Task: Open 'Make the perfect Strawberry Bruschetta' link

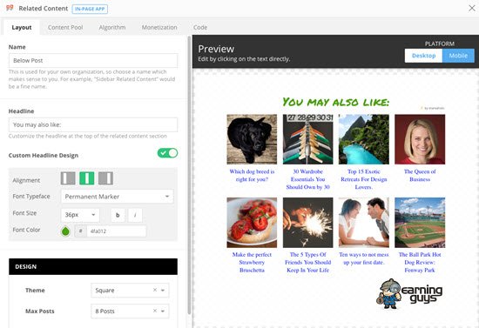Action: [x=252, y=263]
